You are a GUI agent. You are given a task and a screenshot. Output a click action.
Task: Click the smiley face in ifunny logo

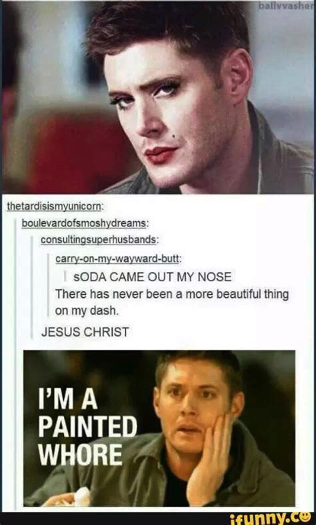[309, 518]
